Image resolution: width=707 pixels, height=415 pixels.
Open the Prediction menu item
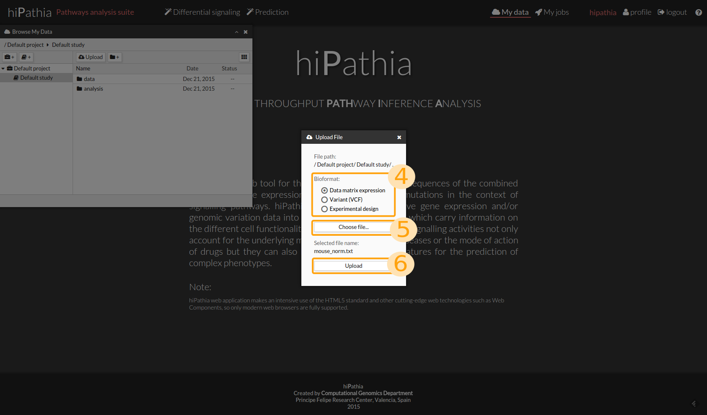268,12
